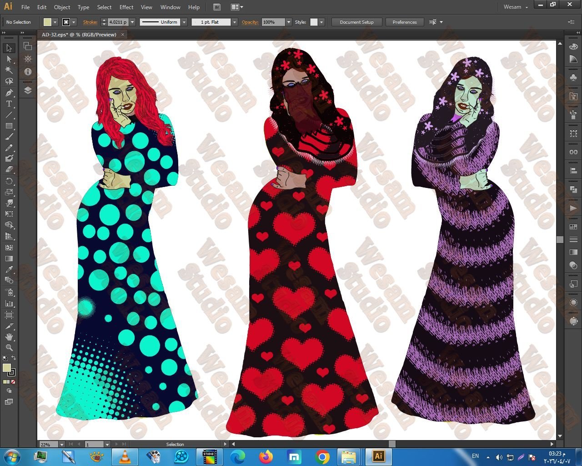
Task: Switch paint mode to Gradient
Action: click(9, 382)
